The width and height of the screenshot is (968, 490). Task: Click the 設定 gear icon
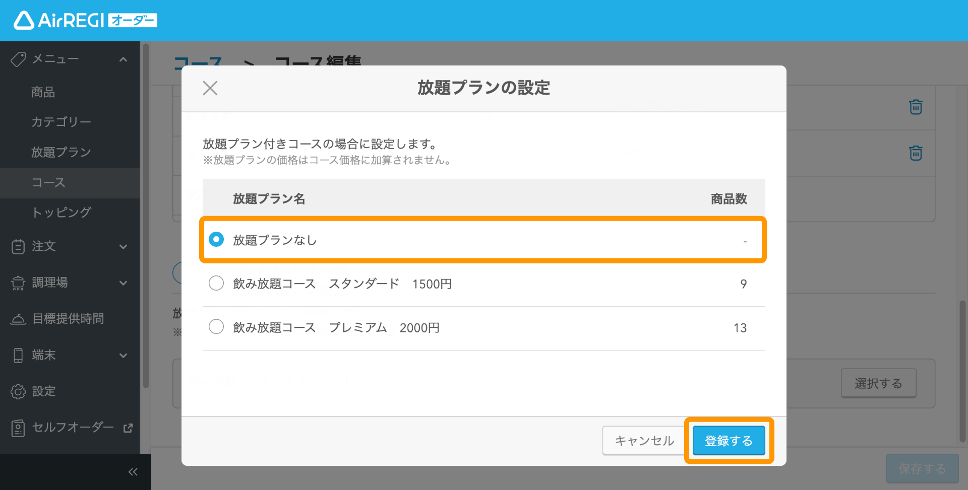coord(18,392)
